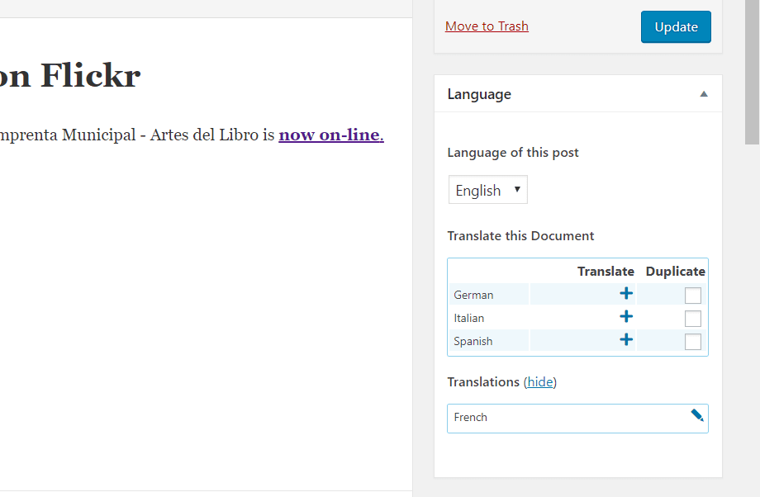The width and height of the screenshot is (760, 497).
Task: Click the German row label
Action: [473, 295]
